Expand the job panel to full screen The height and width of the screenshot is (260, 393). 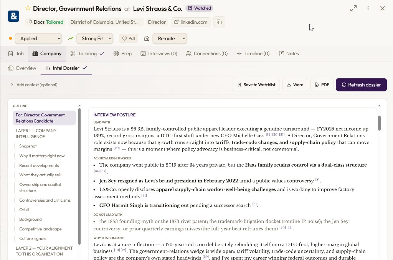(353, 8)
